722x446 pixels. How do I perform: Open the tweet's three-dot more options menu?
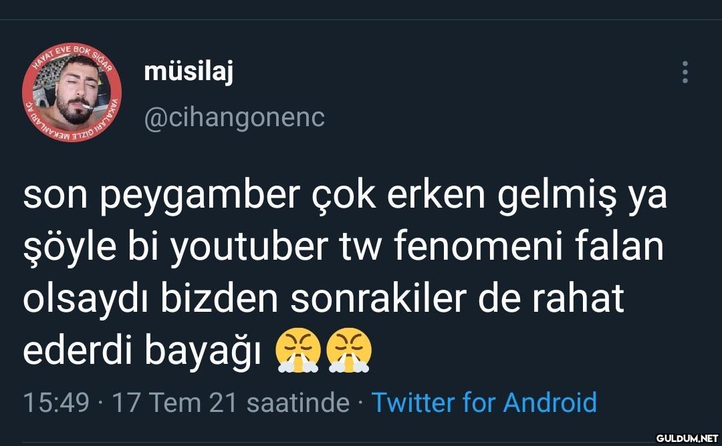click(685, 72)
